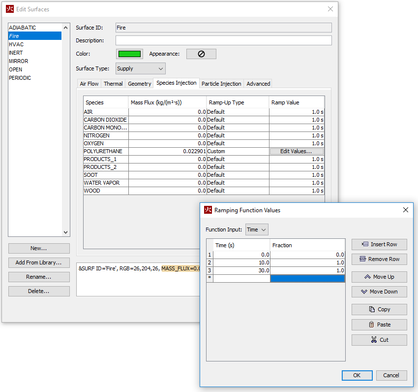Click CARBON DIOXIDE mass flux cell
The image size is (418, 392).
167,120
